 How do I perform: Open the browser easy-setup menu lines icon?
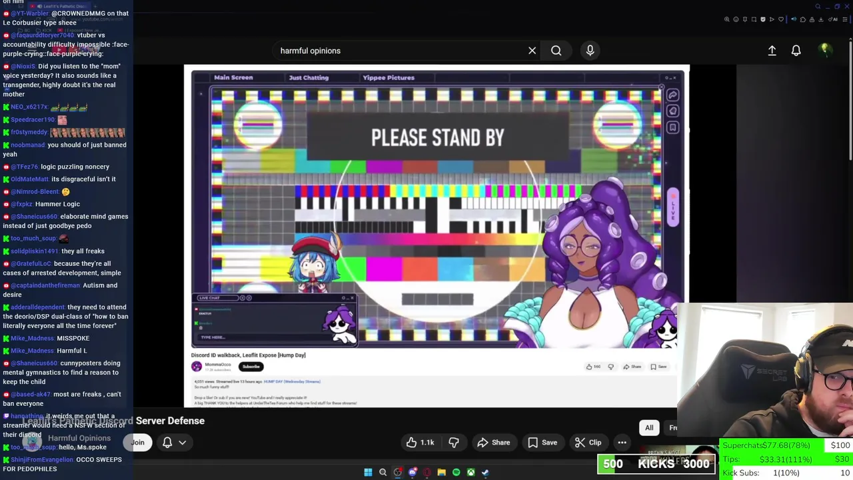[x=845, y=19]
